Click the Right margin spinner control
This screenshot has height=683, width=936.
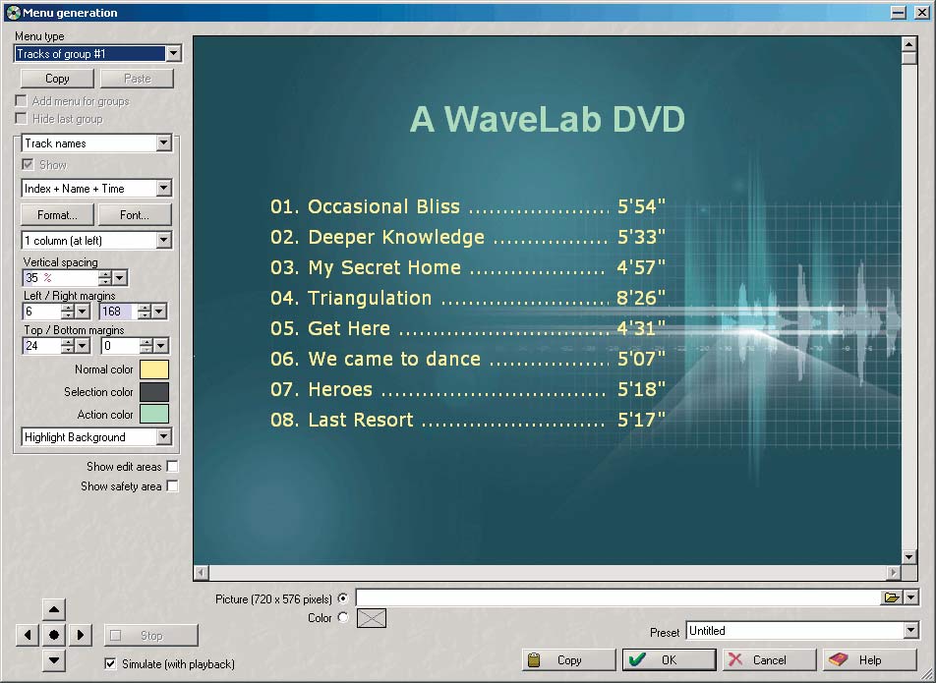(144, 312)
